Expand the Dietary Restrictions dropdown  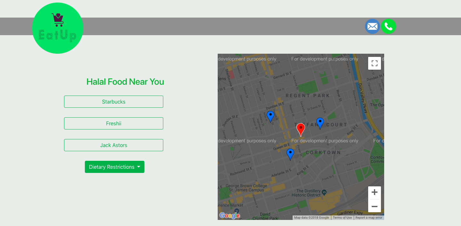(115, 167)
